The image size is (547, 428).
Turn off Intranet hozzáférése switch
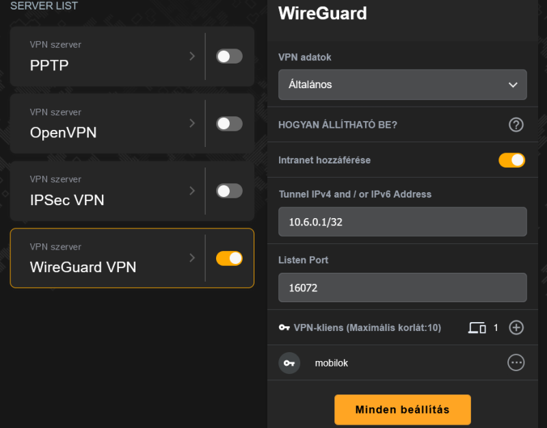pos(511,160)
